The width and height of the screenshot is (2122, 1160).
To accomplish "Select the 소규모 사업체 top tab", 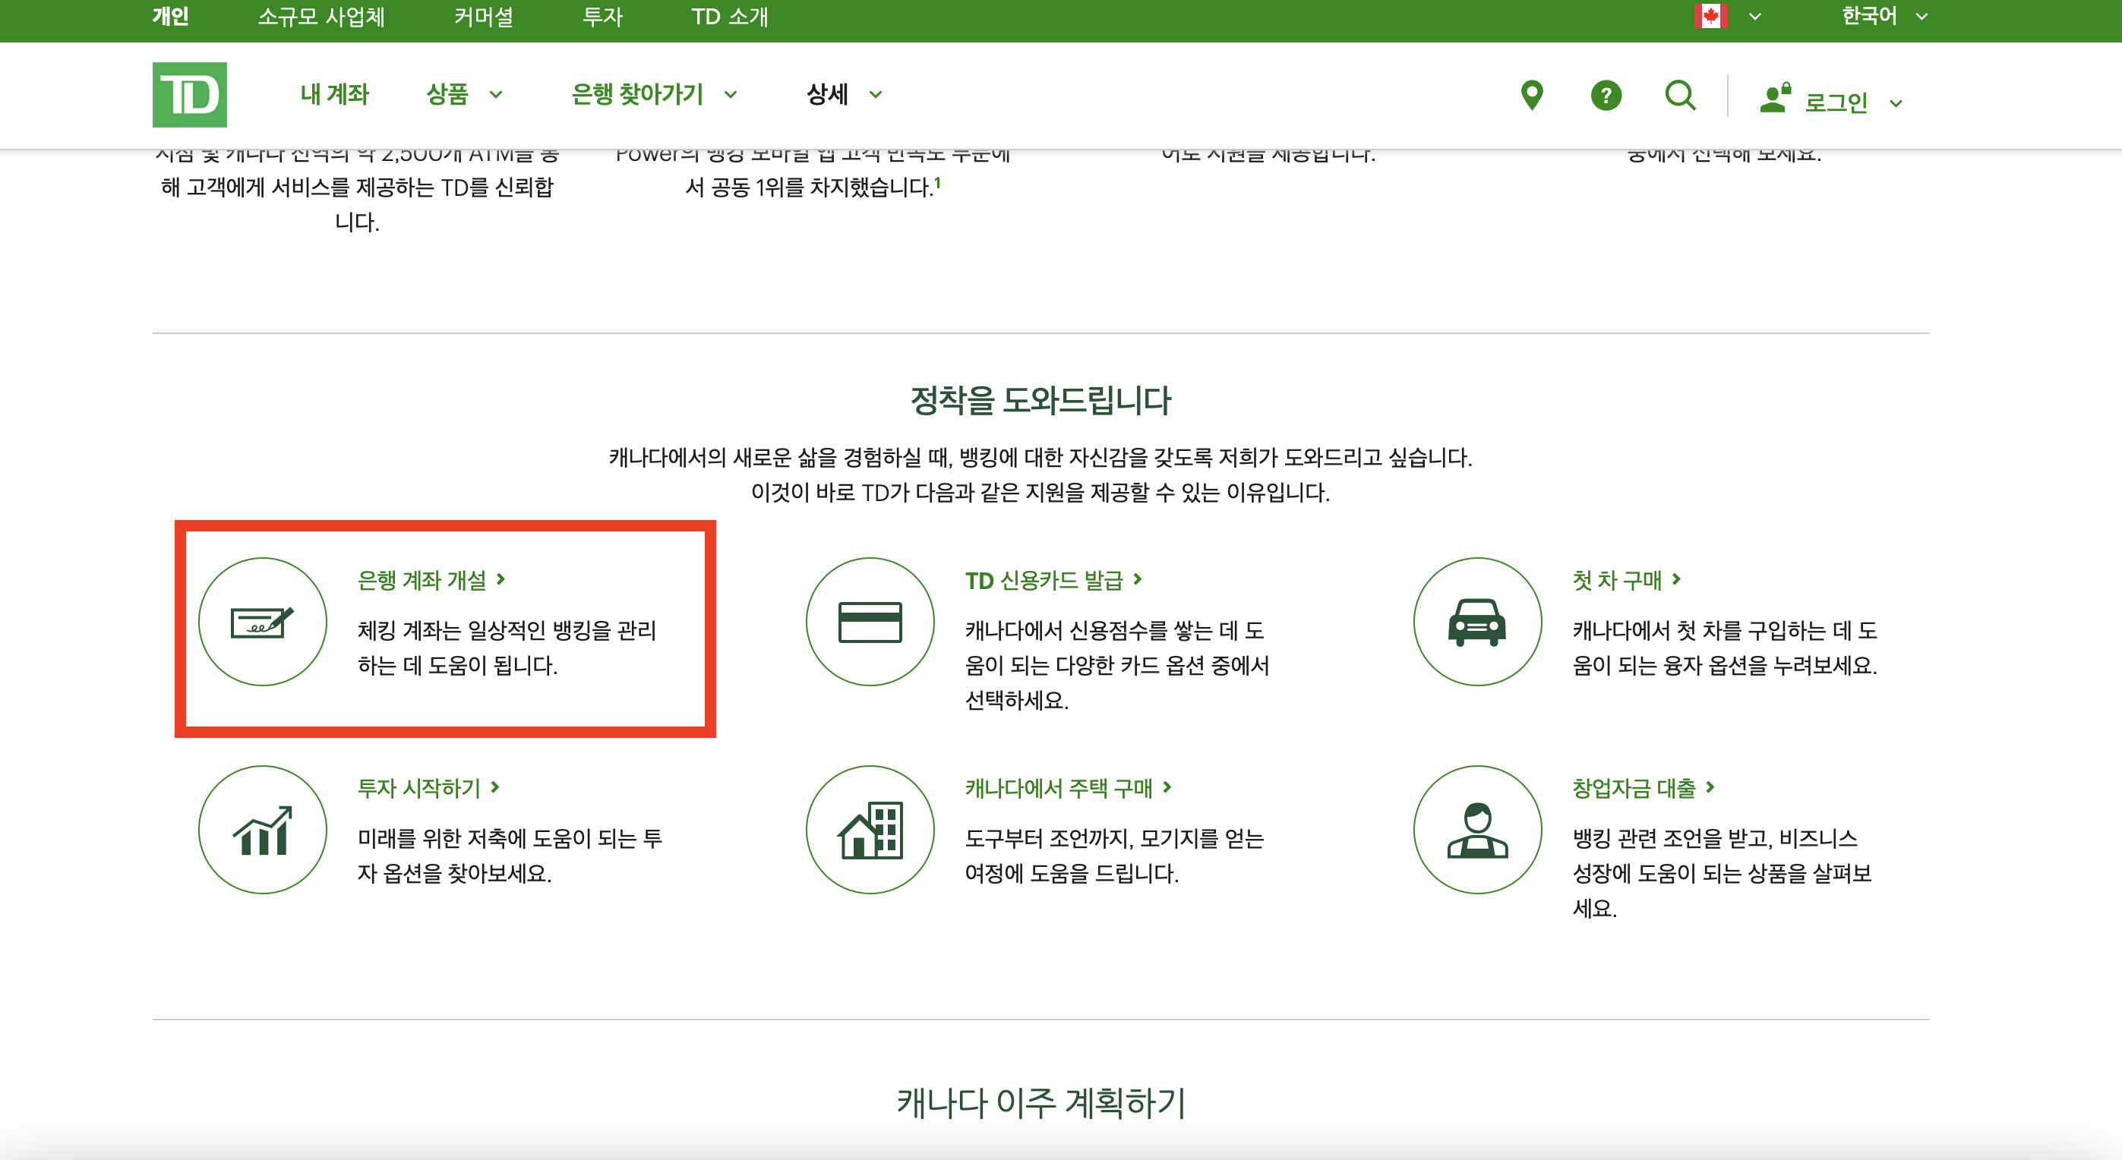I will tap(321, 17).
